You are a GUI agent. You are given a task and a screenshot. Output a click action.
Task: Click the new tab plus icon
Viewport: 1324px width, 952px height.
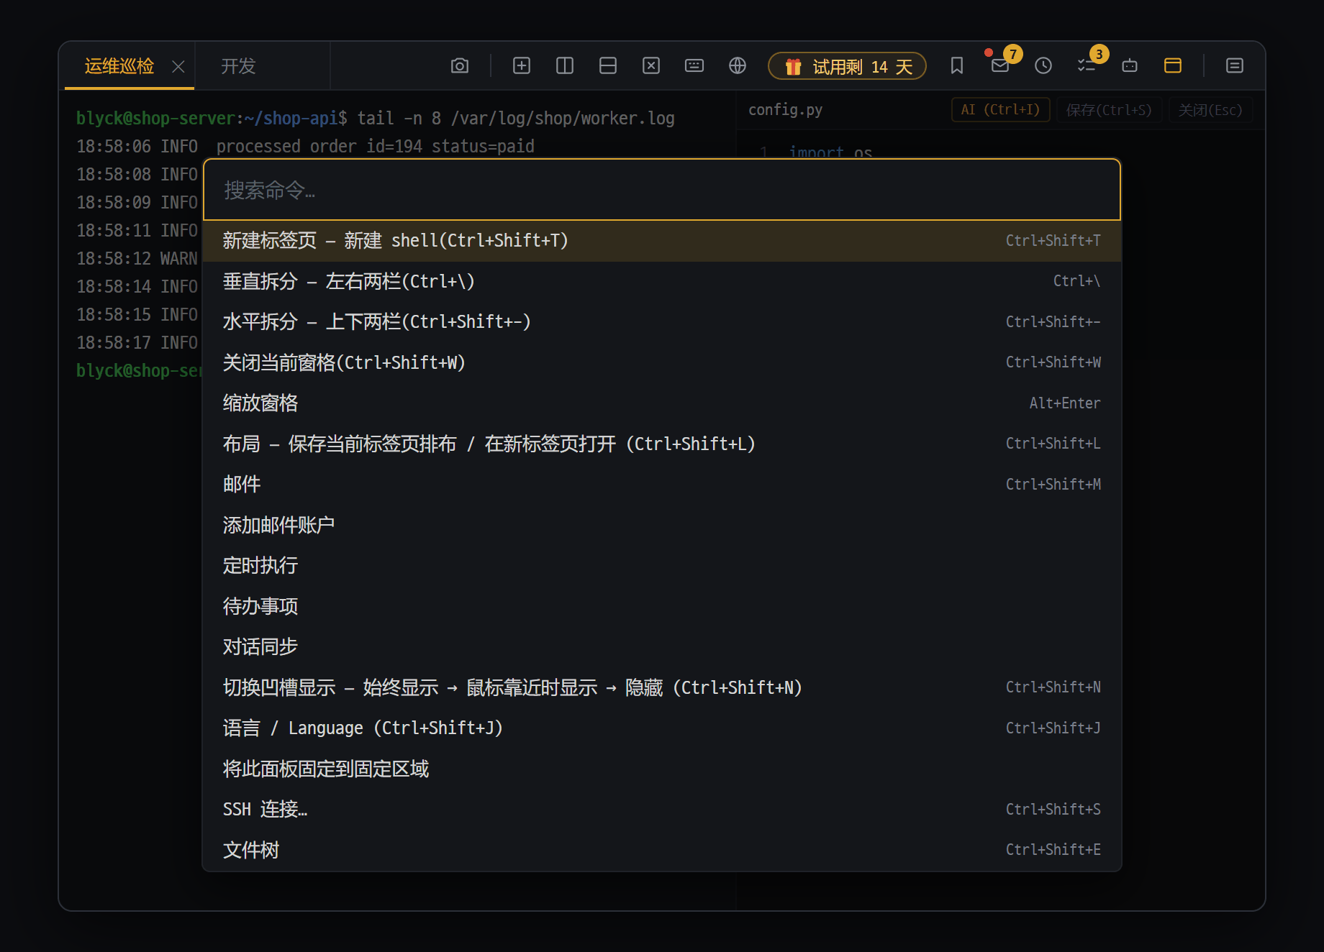[x=522, y=66]
